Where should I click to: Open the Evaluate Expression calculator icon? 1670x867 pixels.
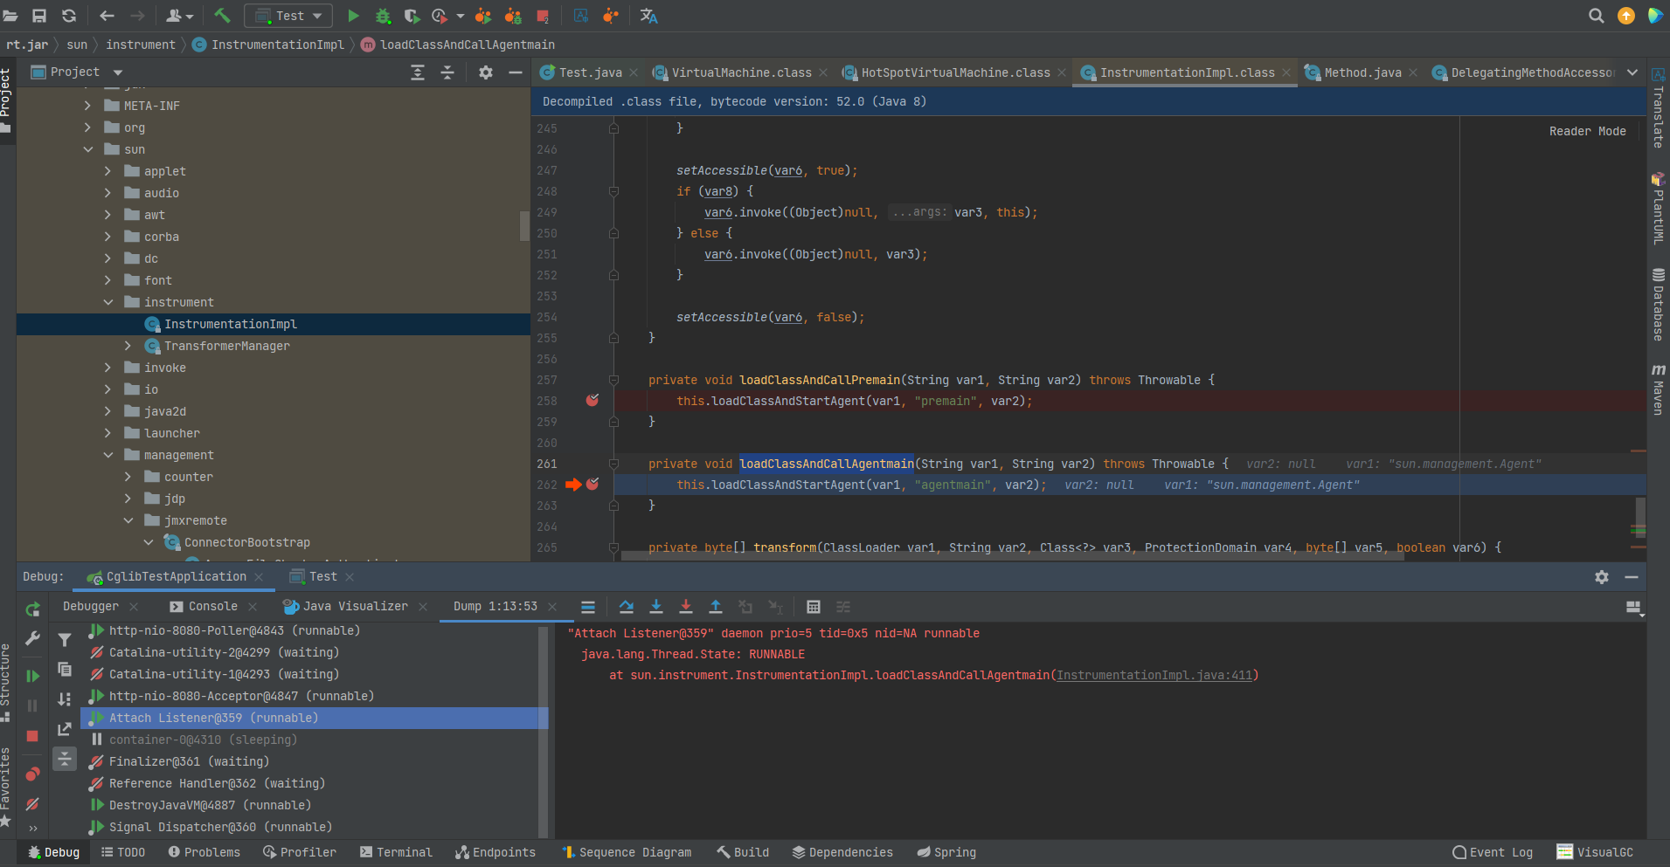(x=814, y=606)
